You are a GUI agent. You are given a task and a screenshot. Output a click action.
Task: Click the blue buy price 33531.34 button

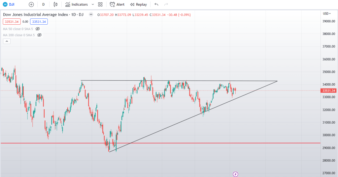[39, 22]
